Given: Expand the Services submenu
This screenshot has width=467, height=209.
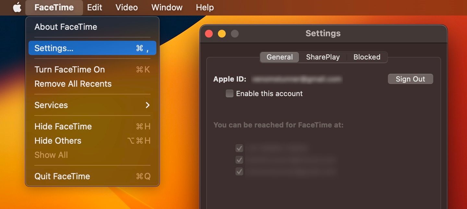Looking at the screenshot, I should pyautogui.click(x=51, y=105).
